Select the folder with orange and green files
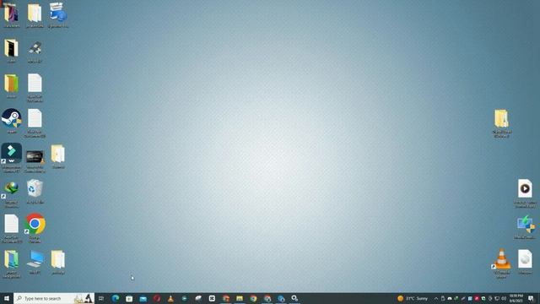The image size is (540, 304). 11,85
